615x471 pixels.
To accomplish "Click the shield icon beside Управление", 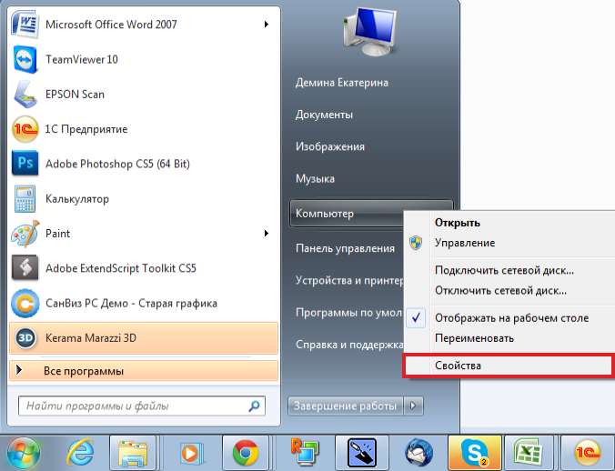I will pos(416,243).
